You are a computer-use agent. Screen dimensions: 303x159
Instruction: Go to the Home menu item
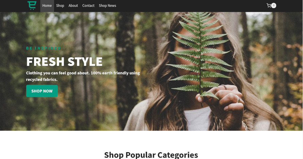point(47,5)
